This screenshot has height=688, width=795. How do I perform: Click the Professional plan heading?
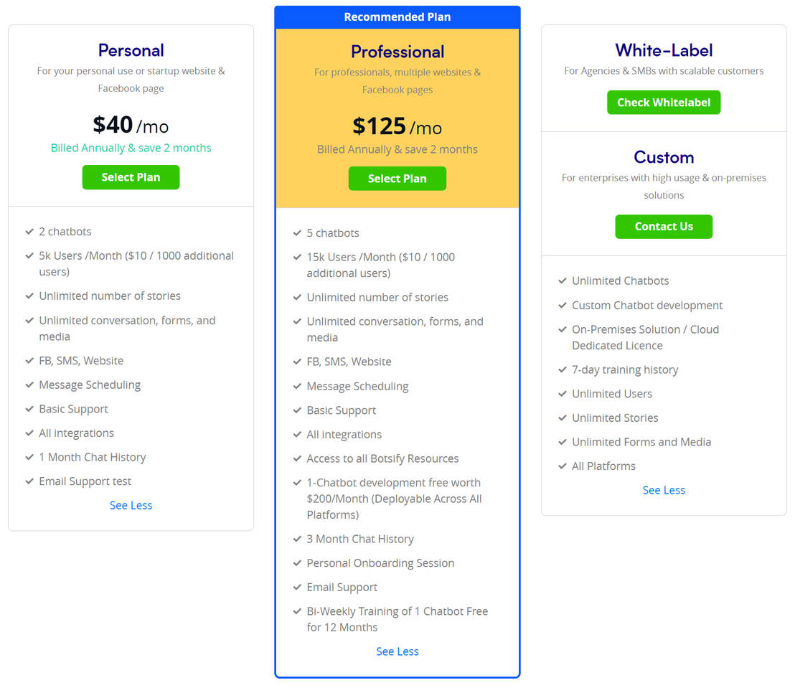click(x=397, y=52)
